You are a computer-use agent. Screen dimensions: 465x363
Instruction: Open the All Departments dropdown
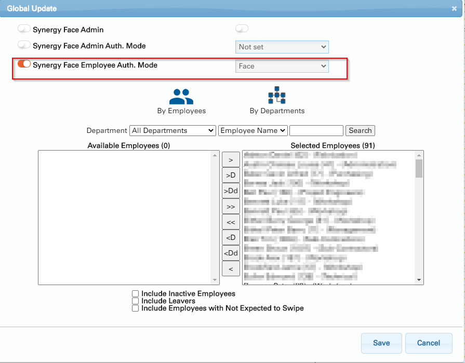click(172, 131)
